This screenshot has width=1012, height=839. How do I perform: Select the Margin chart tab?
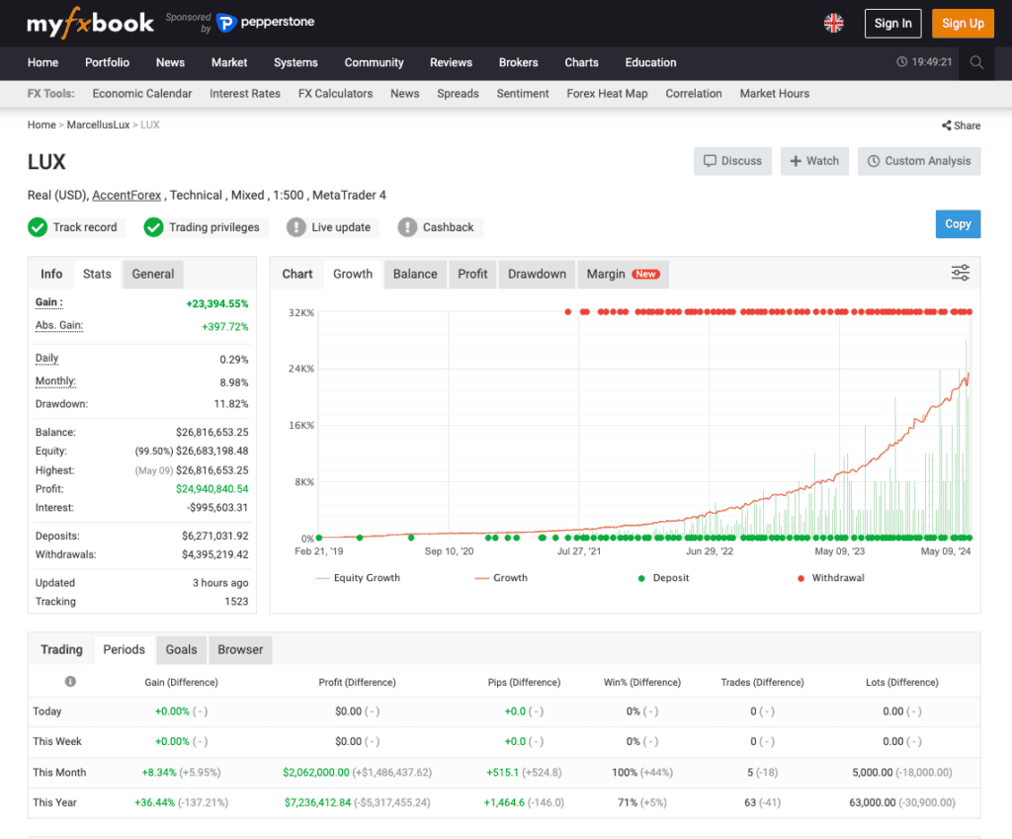pyautogui.click(x=623, y=274)
